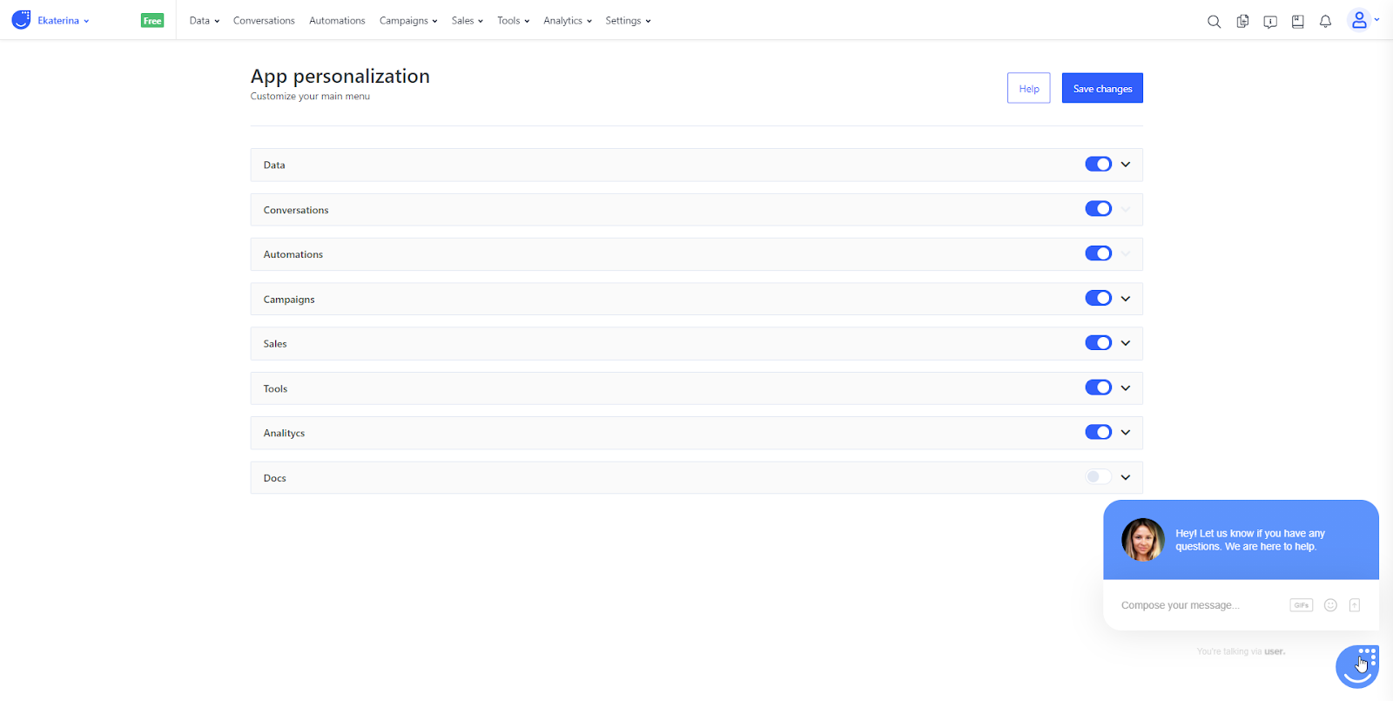1393x701 pixels.
Task: Disable the Data menu toggle
Action: (1098, 164)
